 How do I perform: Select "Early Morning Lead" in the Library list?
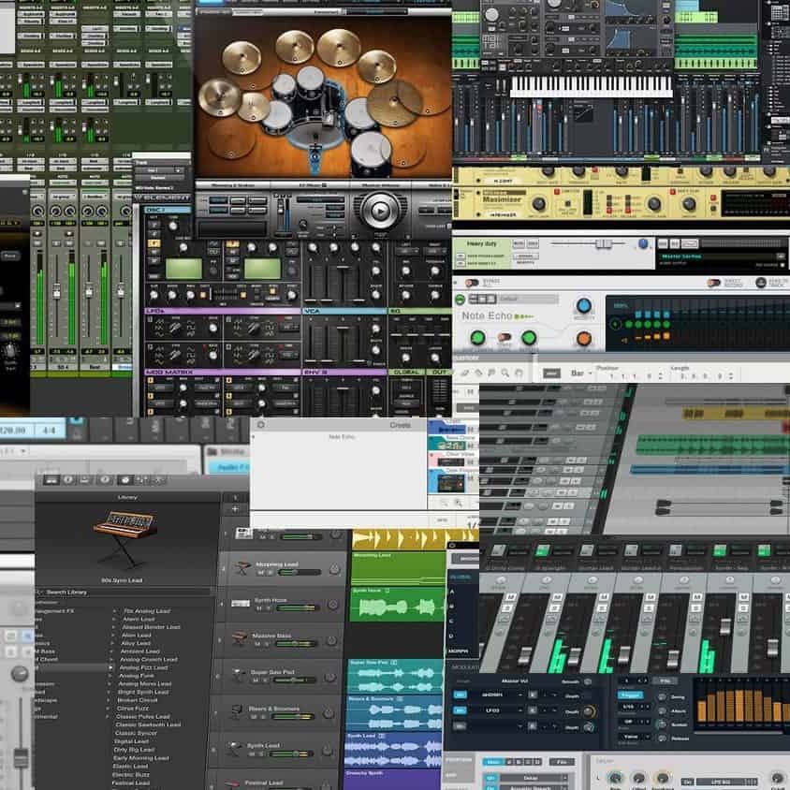click(141, 758)
